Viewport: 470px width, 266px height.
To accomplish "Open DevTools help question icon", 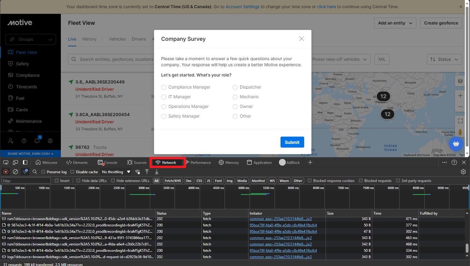I will point(454,162).
